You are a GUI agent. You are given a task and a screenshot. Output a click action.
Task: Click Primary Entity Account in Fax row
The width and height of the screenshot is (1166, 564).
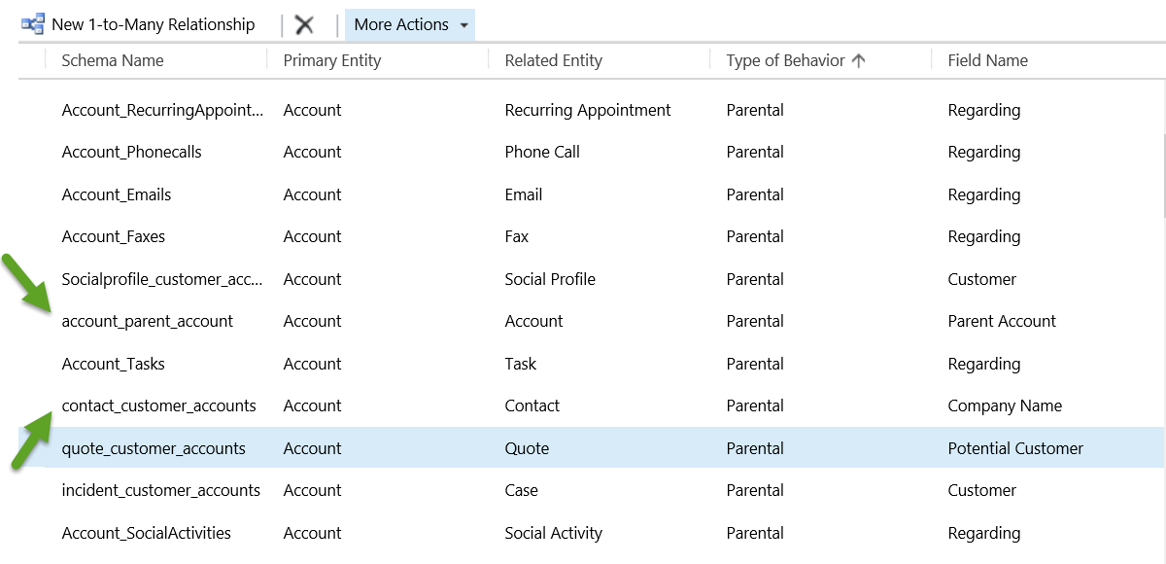coord(312,236)
